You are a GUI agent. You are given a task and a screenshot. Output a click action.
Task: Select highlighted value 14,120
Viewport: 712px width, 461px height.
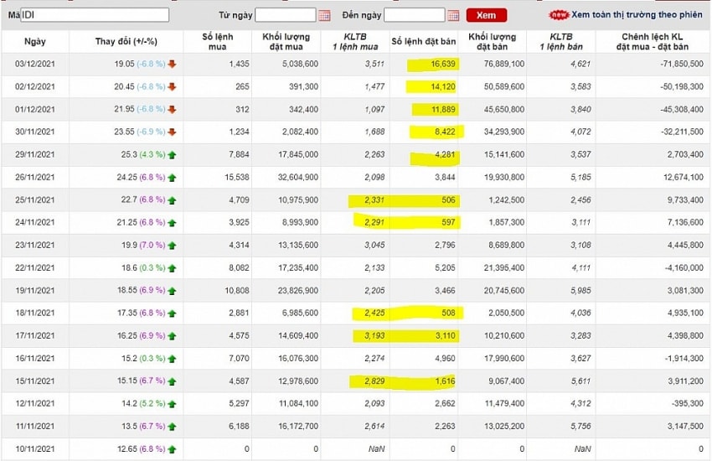[x=443, y=86]
